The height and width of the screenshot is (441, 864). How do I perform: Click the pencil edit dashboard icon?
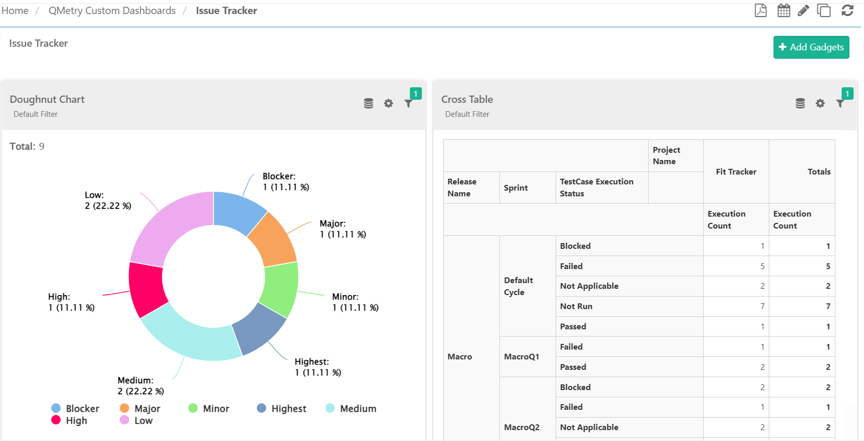[803, 10]
